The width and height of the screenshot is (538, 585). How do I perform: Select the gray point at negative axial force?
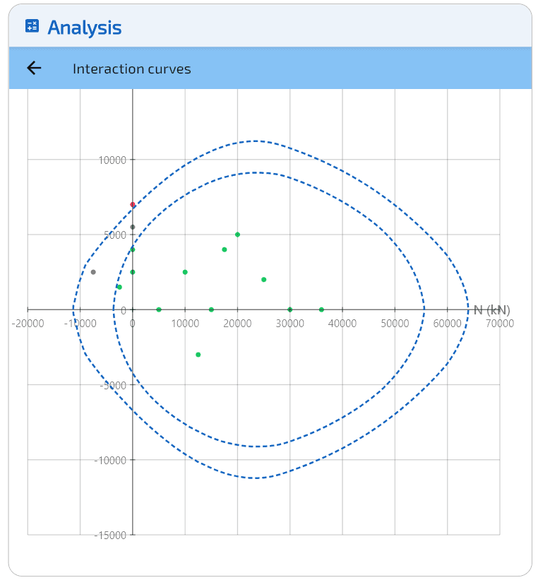tap(93, 272)
